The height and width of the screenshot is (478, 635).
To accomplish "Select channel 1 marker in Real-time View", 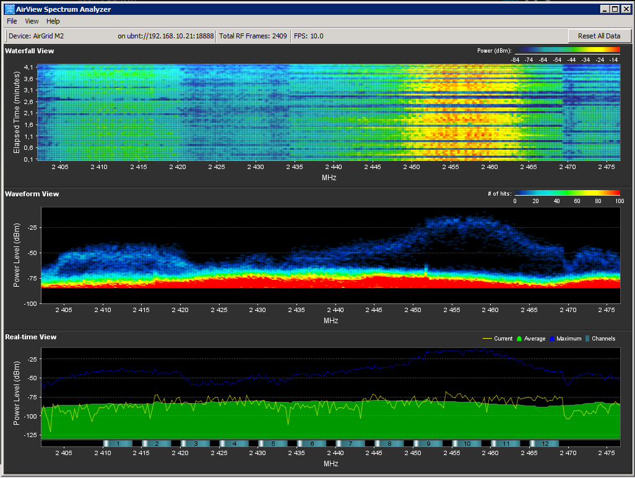I will click(118, 443).
